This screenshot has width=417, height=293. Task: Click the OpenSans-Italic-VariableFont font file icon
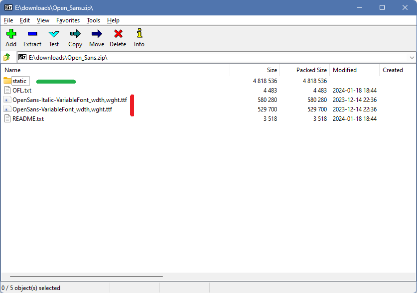pos(7,99)
